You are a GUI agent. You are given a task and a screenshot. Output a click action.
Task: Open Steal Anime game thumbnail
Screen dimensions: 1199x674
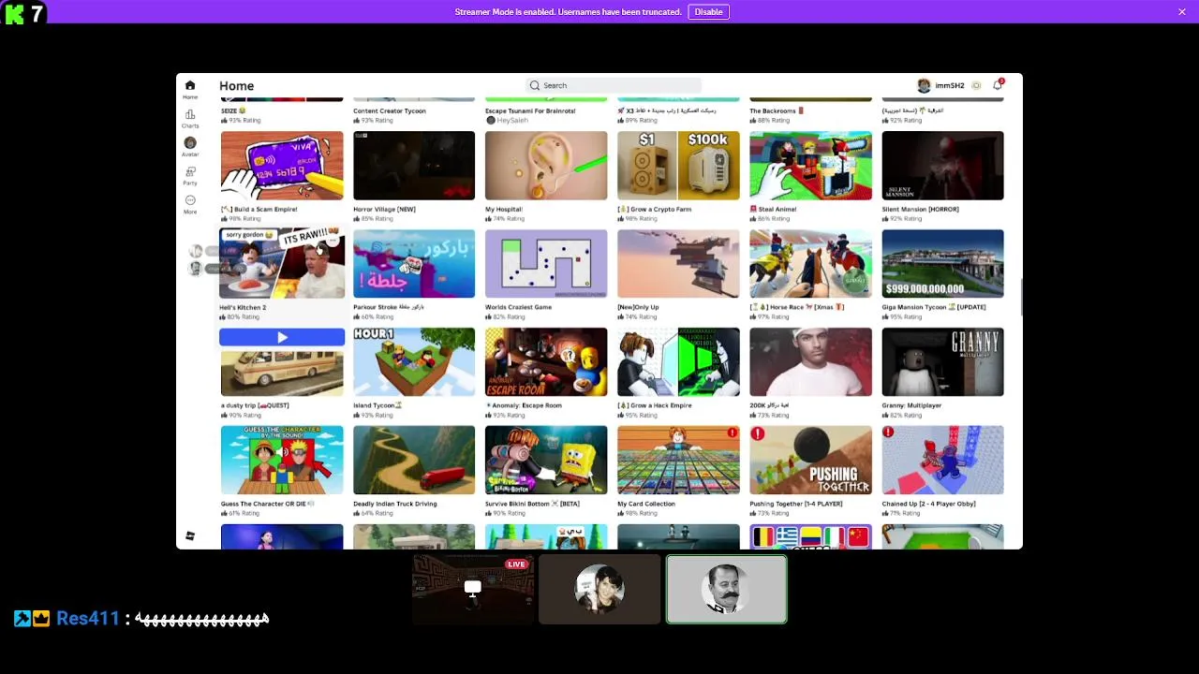810,166
